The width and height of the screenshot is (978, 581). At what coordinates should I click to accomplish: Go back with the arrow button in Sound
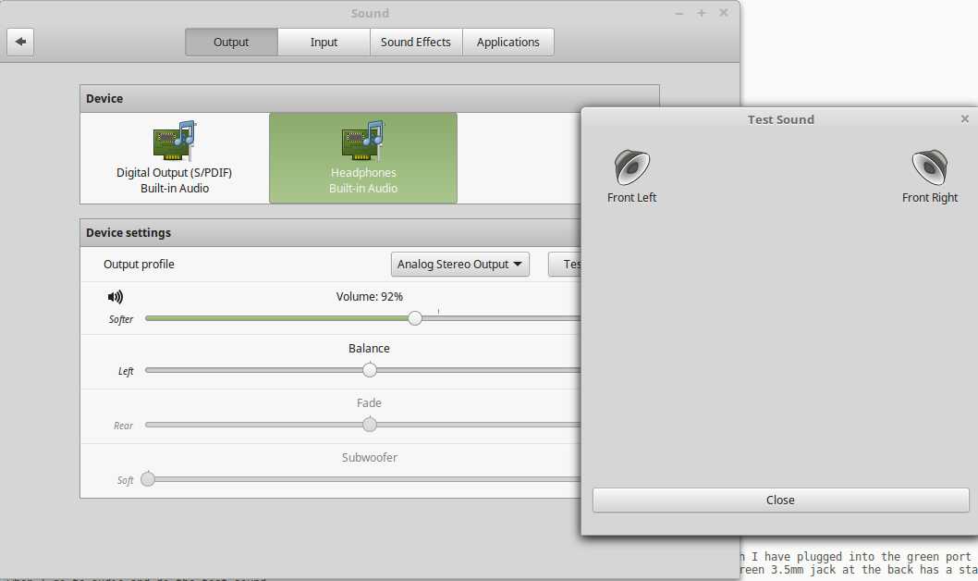click(20, 42)
